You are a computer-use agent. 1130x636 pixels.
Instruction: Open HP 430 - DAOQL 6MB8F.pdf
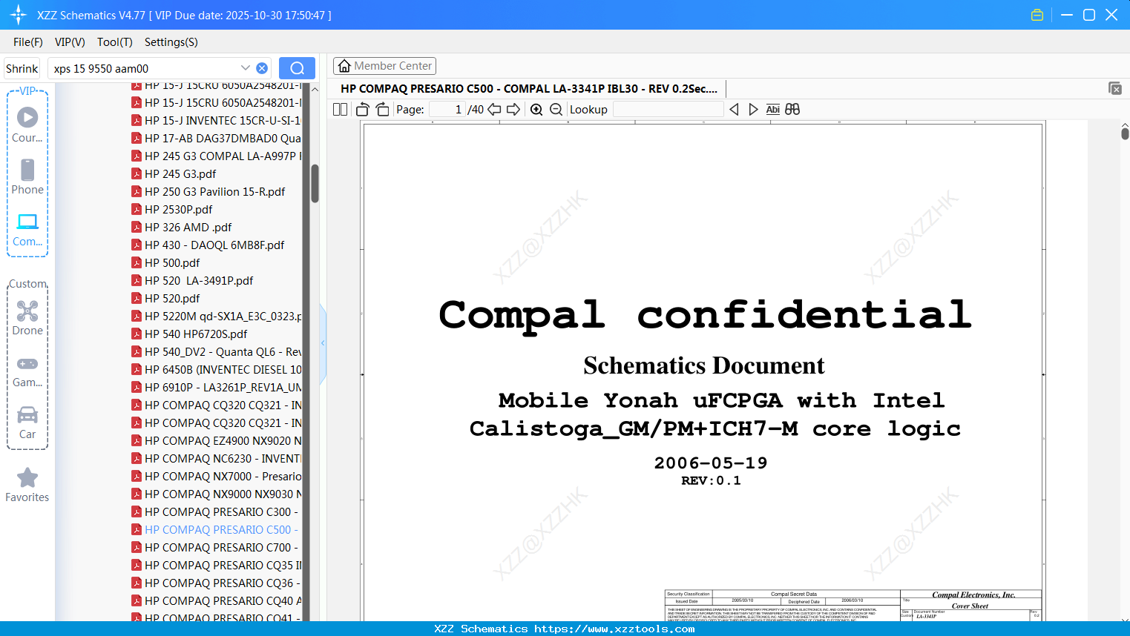point(214,245)
